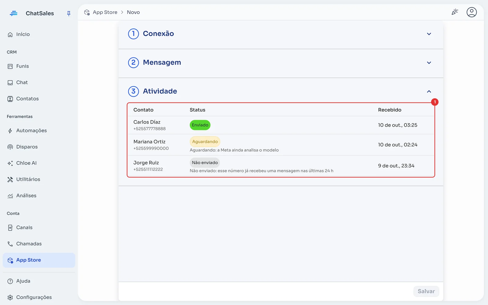Expand the Conexão section chevron
488x305 pixels.
(x=429, y=34)
